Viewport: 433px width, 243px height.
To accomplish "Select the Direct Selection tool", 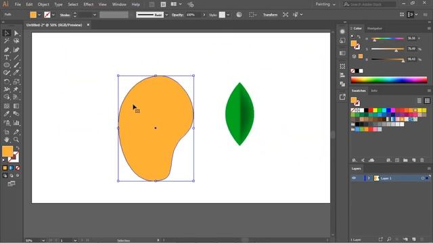I will tap(16, 33).
